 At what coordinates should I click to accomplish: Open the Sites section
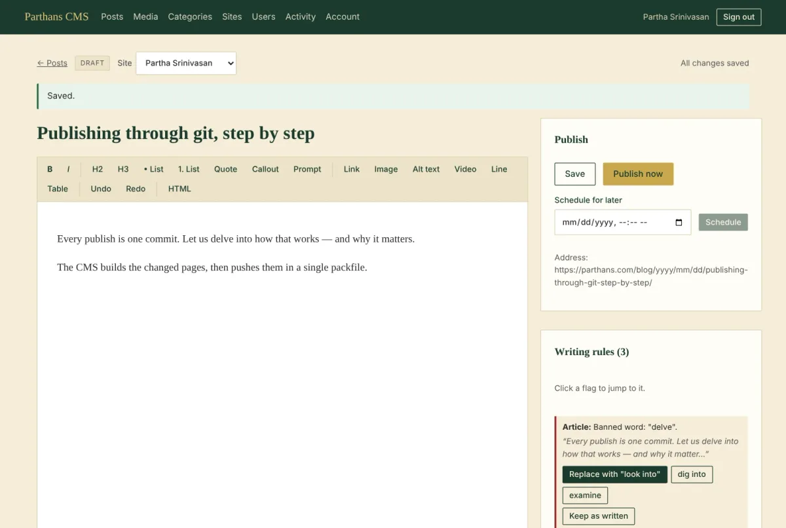click(x=232, y=16)
